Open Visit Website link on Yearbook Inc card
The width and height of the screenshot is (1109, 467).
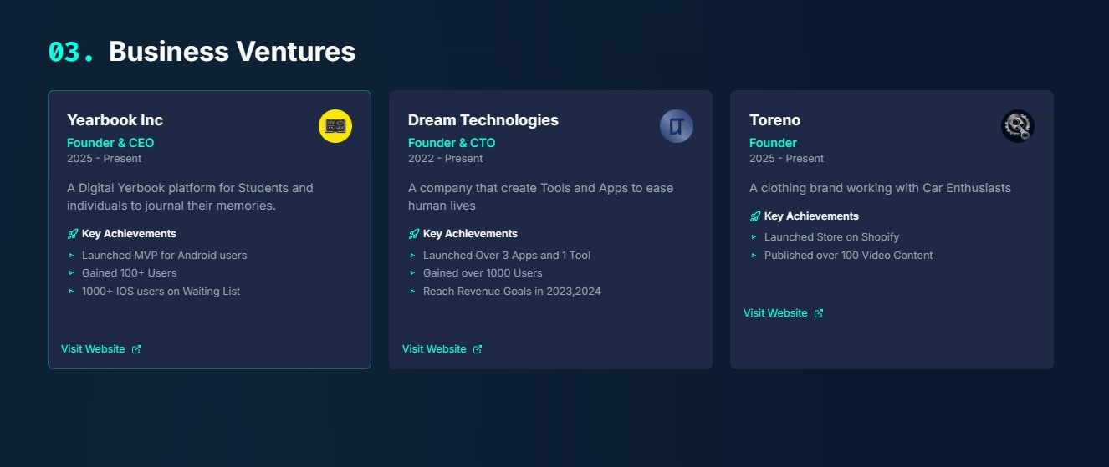pos(100,349)
